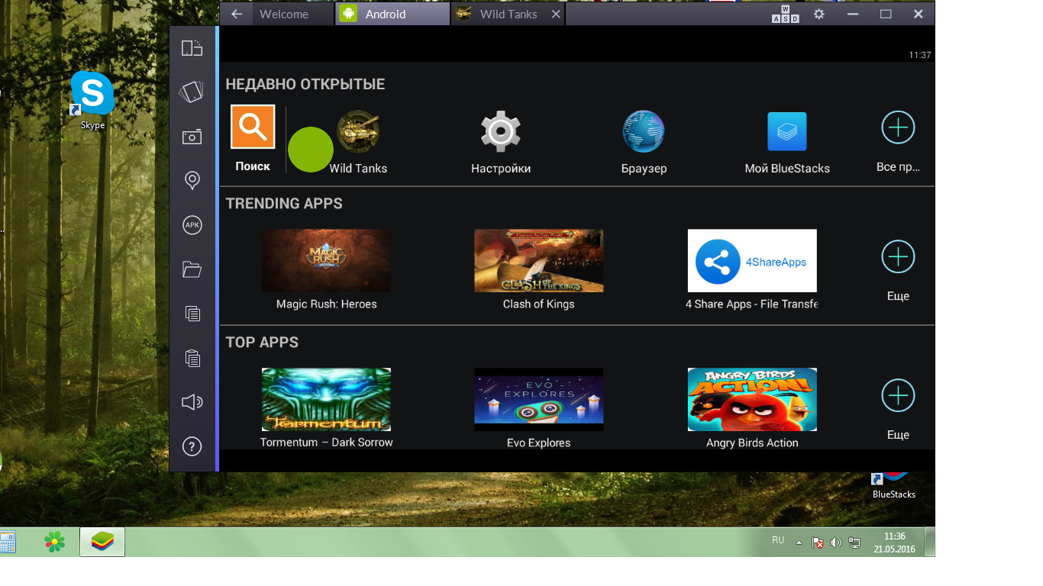This screenshot has width=1043, height=586.
Task: Click the shake/rotate device sidebar icon
Action: coord(192,92)
